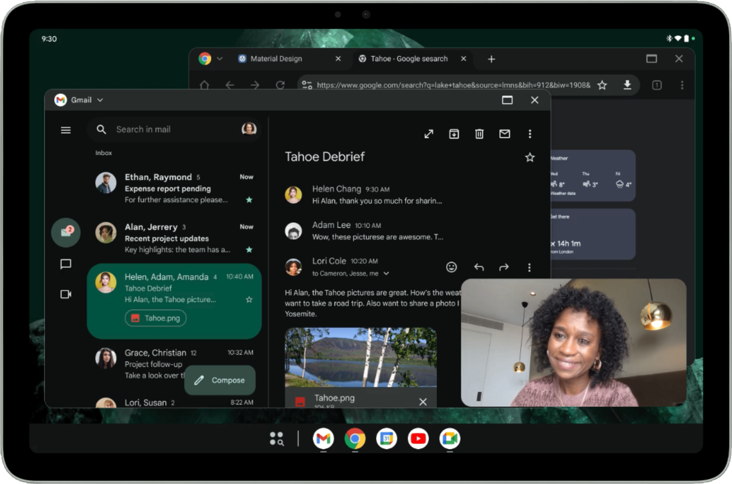732x484 pixels.
Task: Bookmark the current Chrome page
Action: pyautogui.click(x=603, y=85)
